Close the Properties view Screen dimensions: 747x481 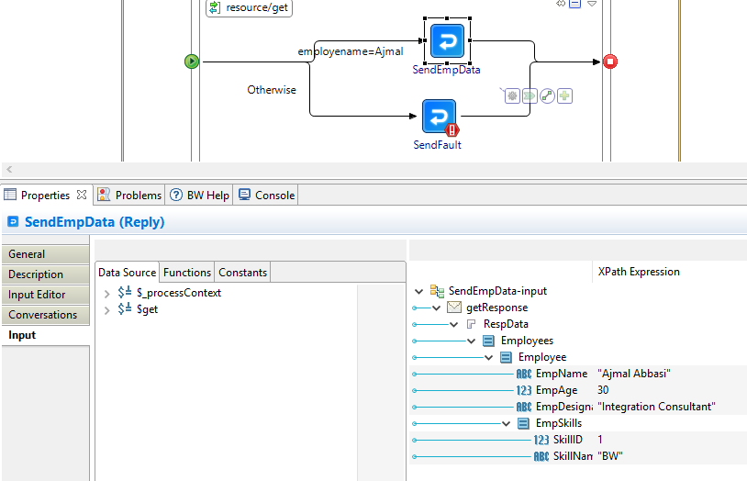(82, 195)
